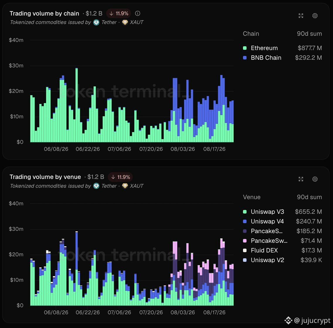The height and width of the screenshot is (328, 333).
Task: Click the tallest blue bar in the venue chart
Action: coord(77,251)
